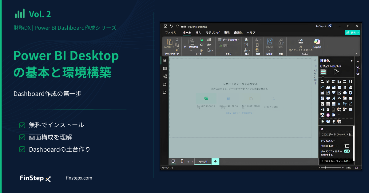This screenshot has height=193, width=369.
Task: Click the Redo arrow in title bar
Action: [x=177, y=26]
